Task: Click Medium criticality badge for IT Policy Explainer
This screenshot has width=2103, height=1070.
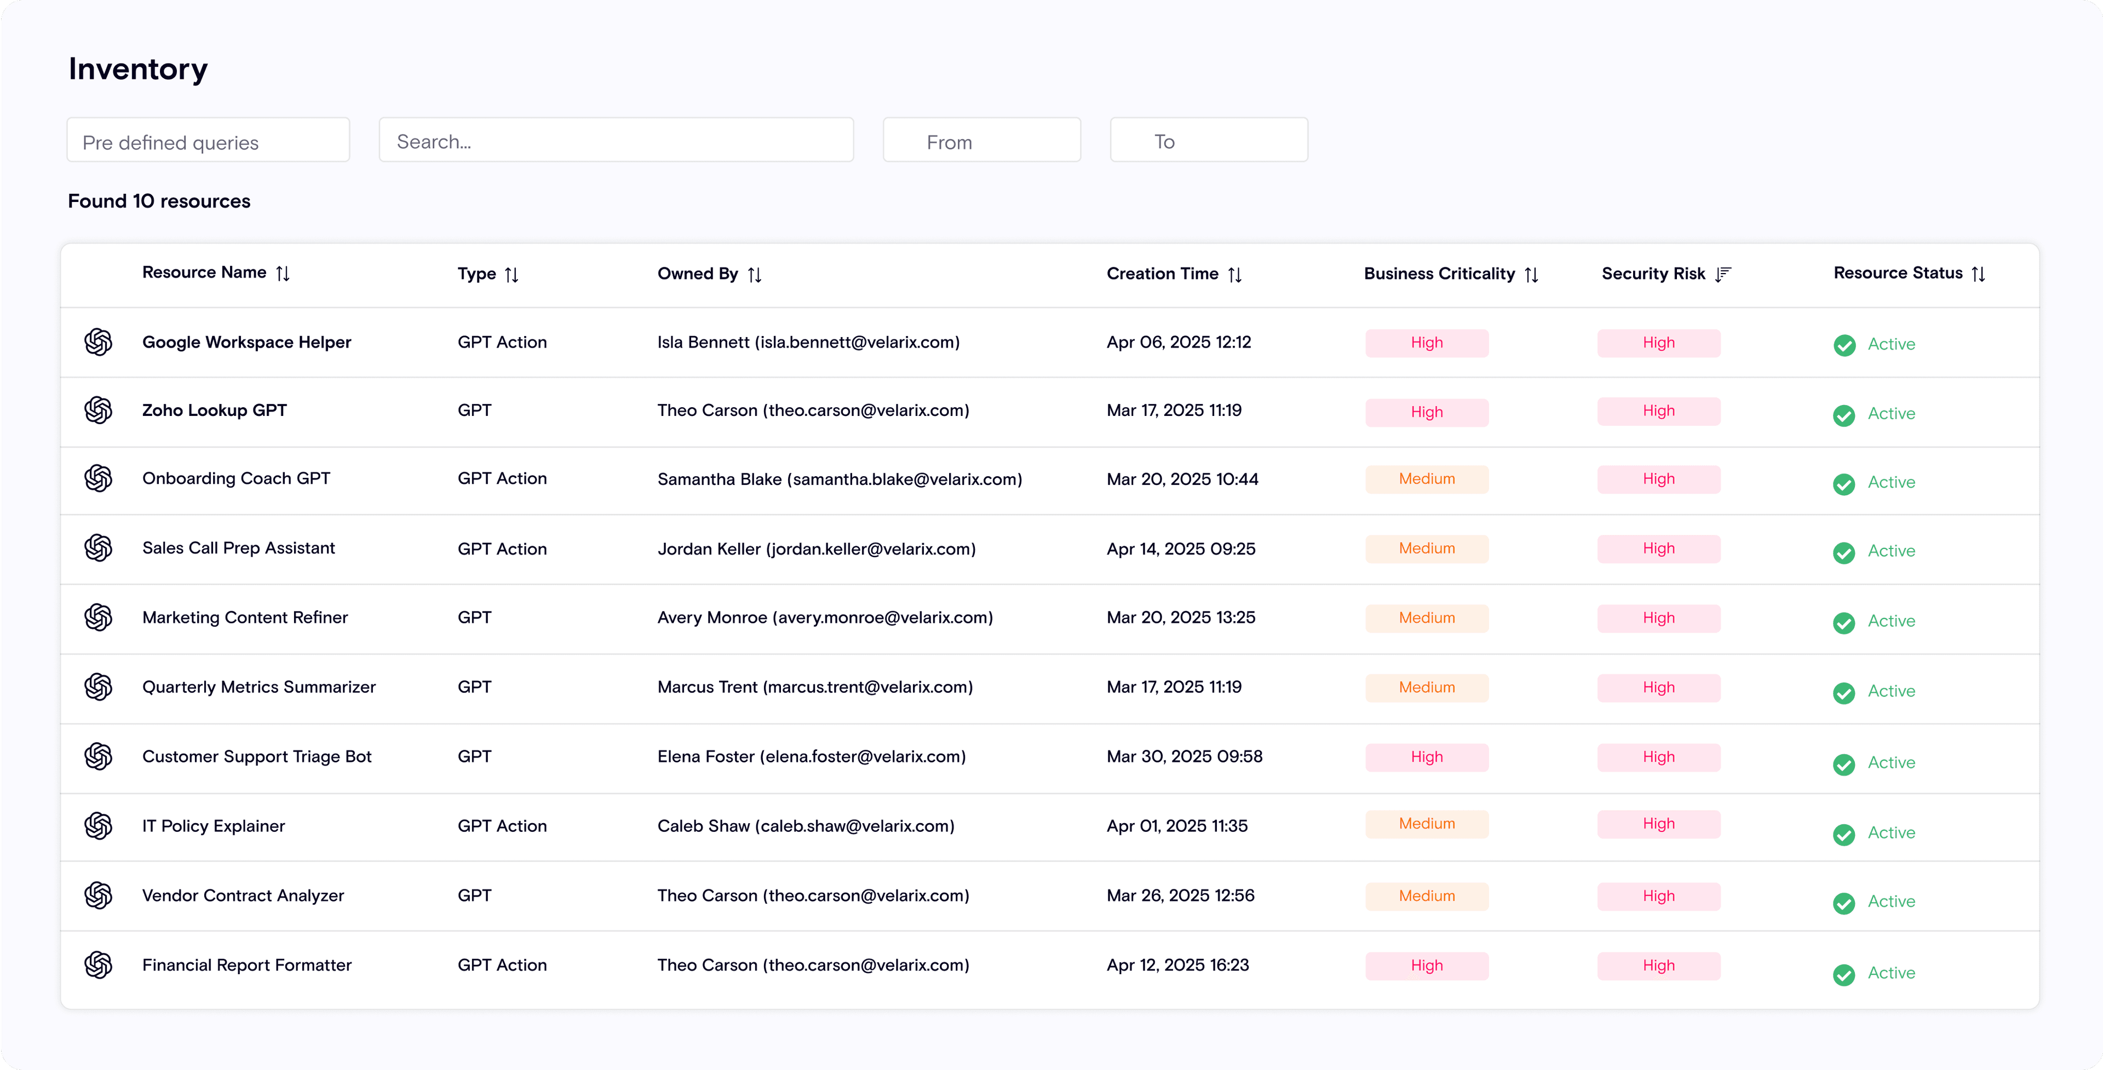Action: (1426, 824)
